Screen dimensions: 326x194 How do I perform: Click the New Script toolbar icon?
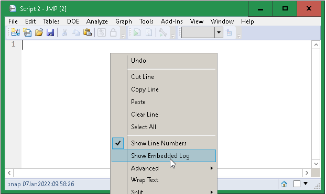pyautogui.click(x=27, y=32)
